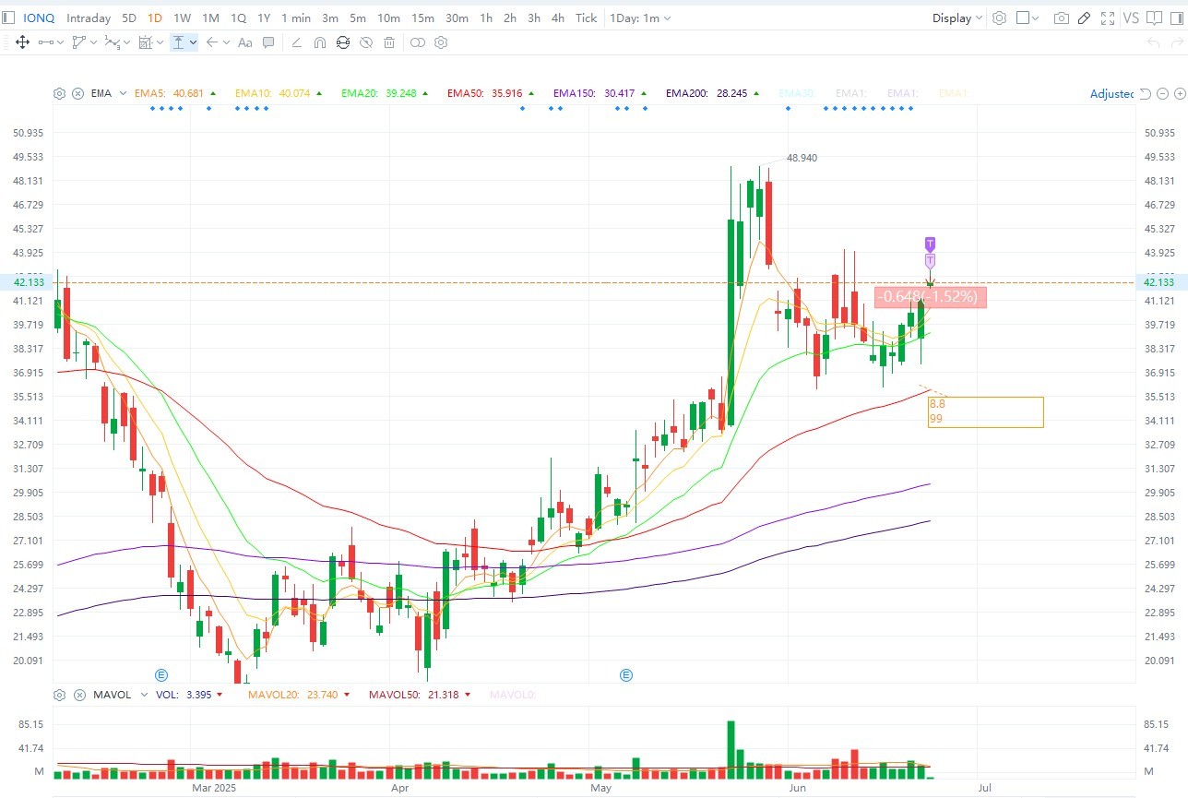
Task: Select the arrow annotation tool
Action: (x=211, y=42)
